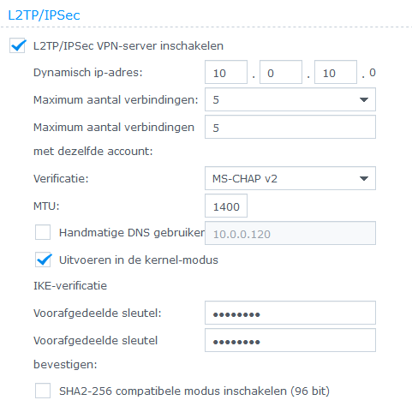This screenshot has width=412, height=412.
Task: Focus the first octet field of Dynamisch ip-adres
Action: click(x=226, y=72)
